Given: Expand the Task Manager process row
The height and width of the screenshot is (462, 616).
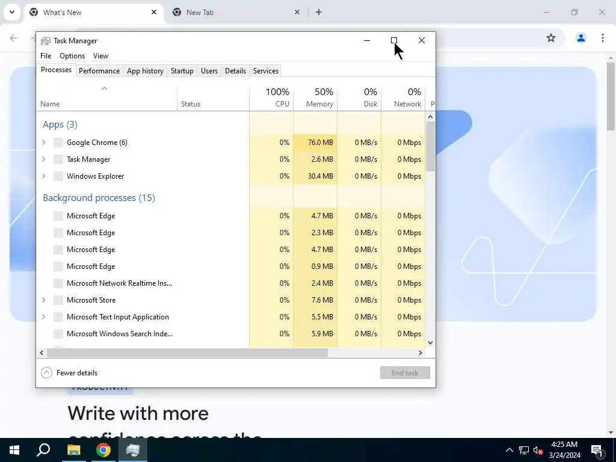Looking at the screenshot, I should coord(43,159).
